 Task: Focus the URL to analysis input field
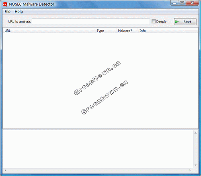(91, 21)
